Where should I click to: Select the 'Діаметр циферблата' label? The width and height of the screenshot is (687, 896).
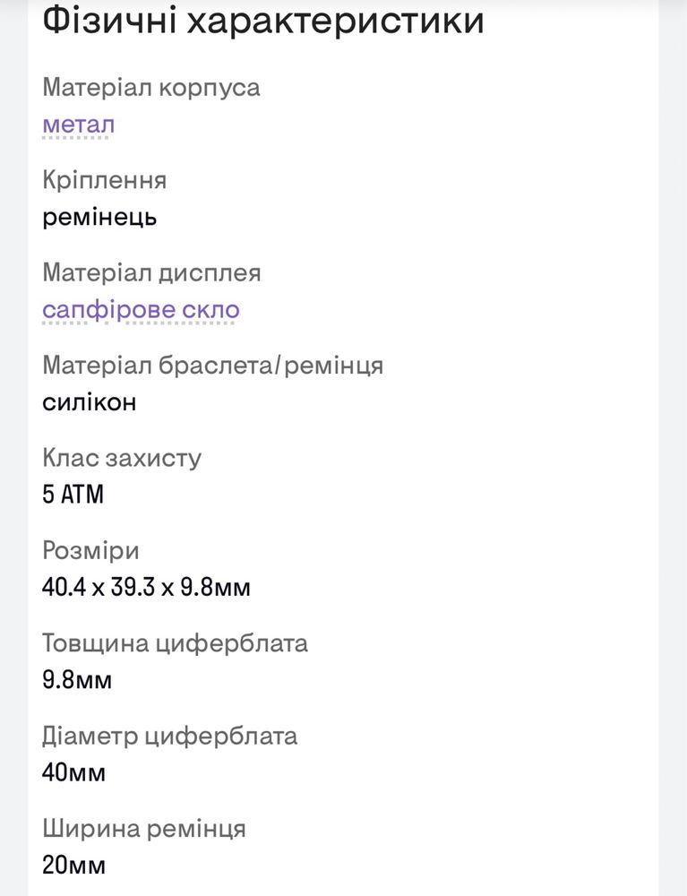169,736
